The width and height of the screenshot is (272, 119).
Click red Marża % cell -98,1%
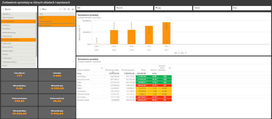point(152,100)
